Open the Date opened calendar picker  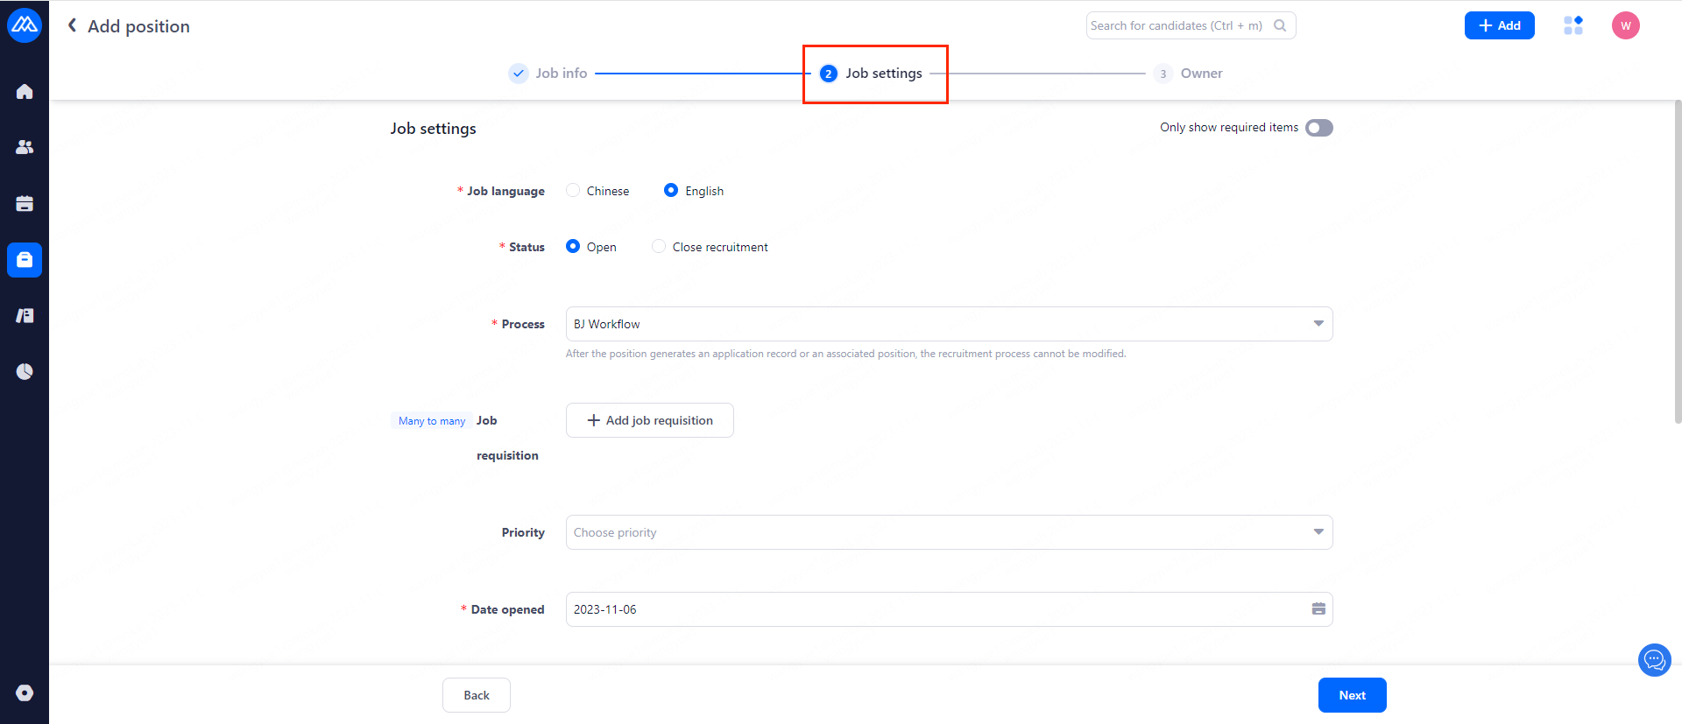(1318, 609)
